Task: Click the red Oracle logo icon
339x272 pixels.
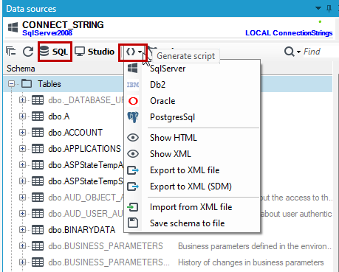Action: [x=133, y=101]
